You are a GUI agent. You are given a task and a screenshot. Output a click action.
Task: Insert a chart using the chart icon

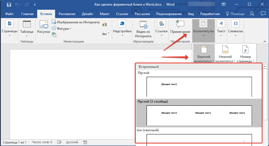(105, 24)
